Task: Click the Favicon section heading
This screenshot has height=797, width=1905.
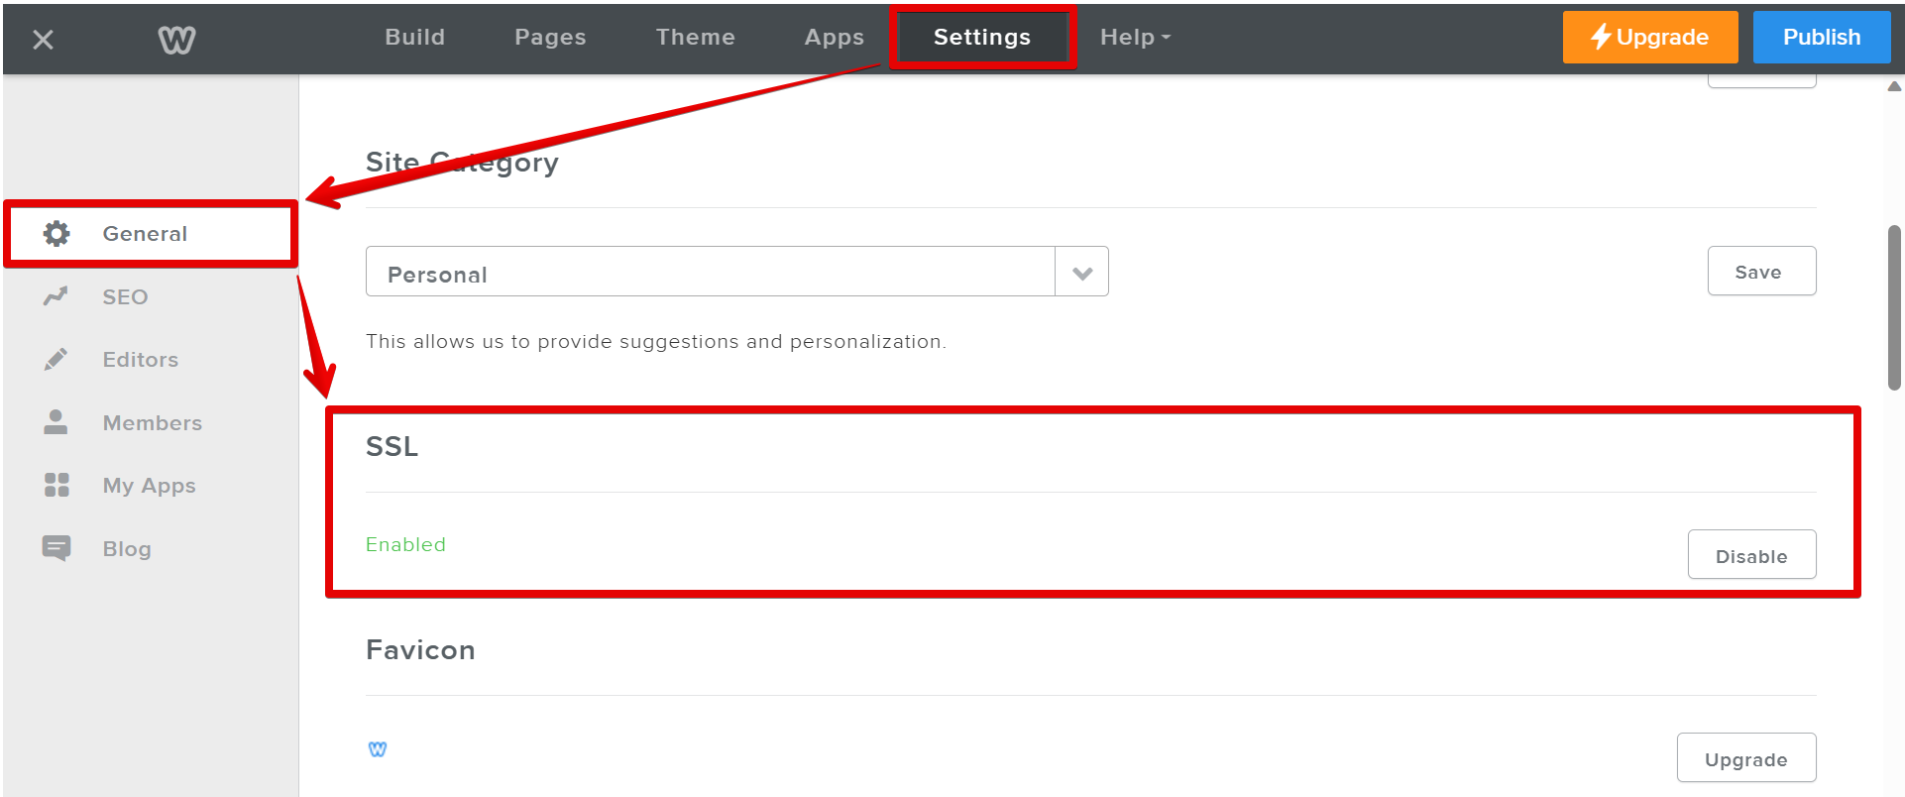Action: pos(420,650)
